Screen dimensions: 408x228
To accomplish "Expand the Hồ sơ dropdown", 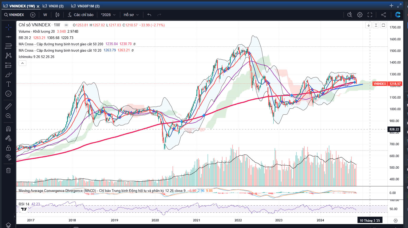I will pos(131,15).
